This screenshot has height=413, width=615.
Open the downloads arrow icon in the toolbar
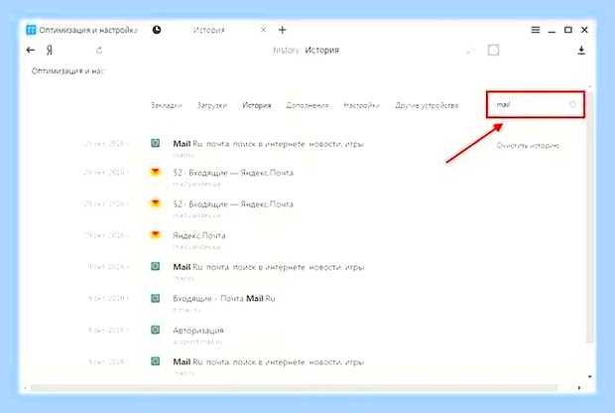581,51
